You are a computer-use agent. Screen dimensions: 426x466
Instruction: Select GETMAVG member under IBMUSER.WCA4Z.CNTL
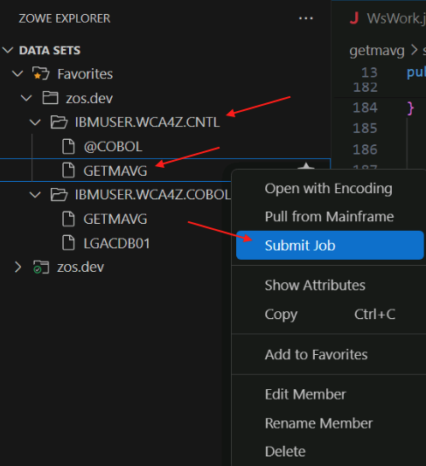pyautogui.click(x=115, y=170)
